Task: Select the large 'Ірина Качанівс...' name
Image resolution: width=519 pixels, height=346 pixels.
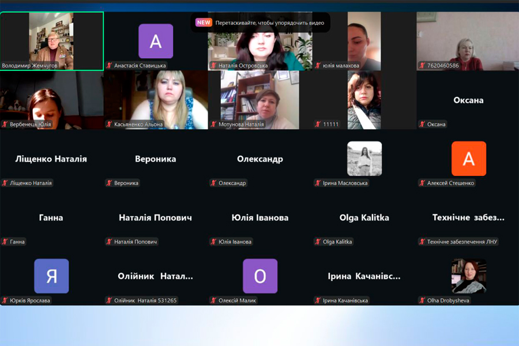Action: (x=364, y=276)
